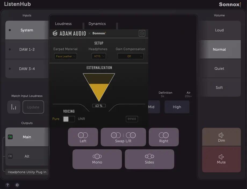Open ListenHub settings gear at bottom
247x189 pixels.
tap(17, 185)
